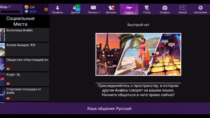Screen dimensions: 210x118
Task: Select Аллея Акации, 921 place
Action: (25, 49)
